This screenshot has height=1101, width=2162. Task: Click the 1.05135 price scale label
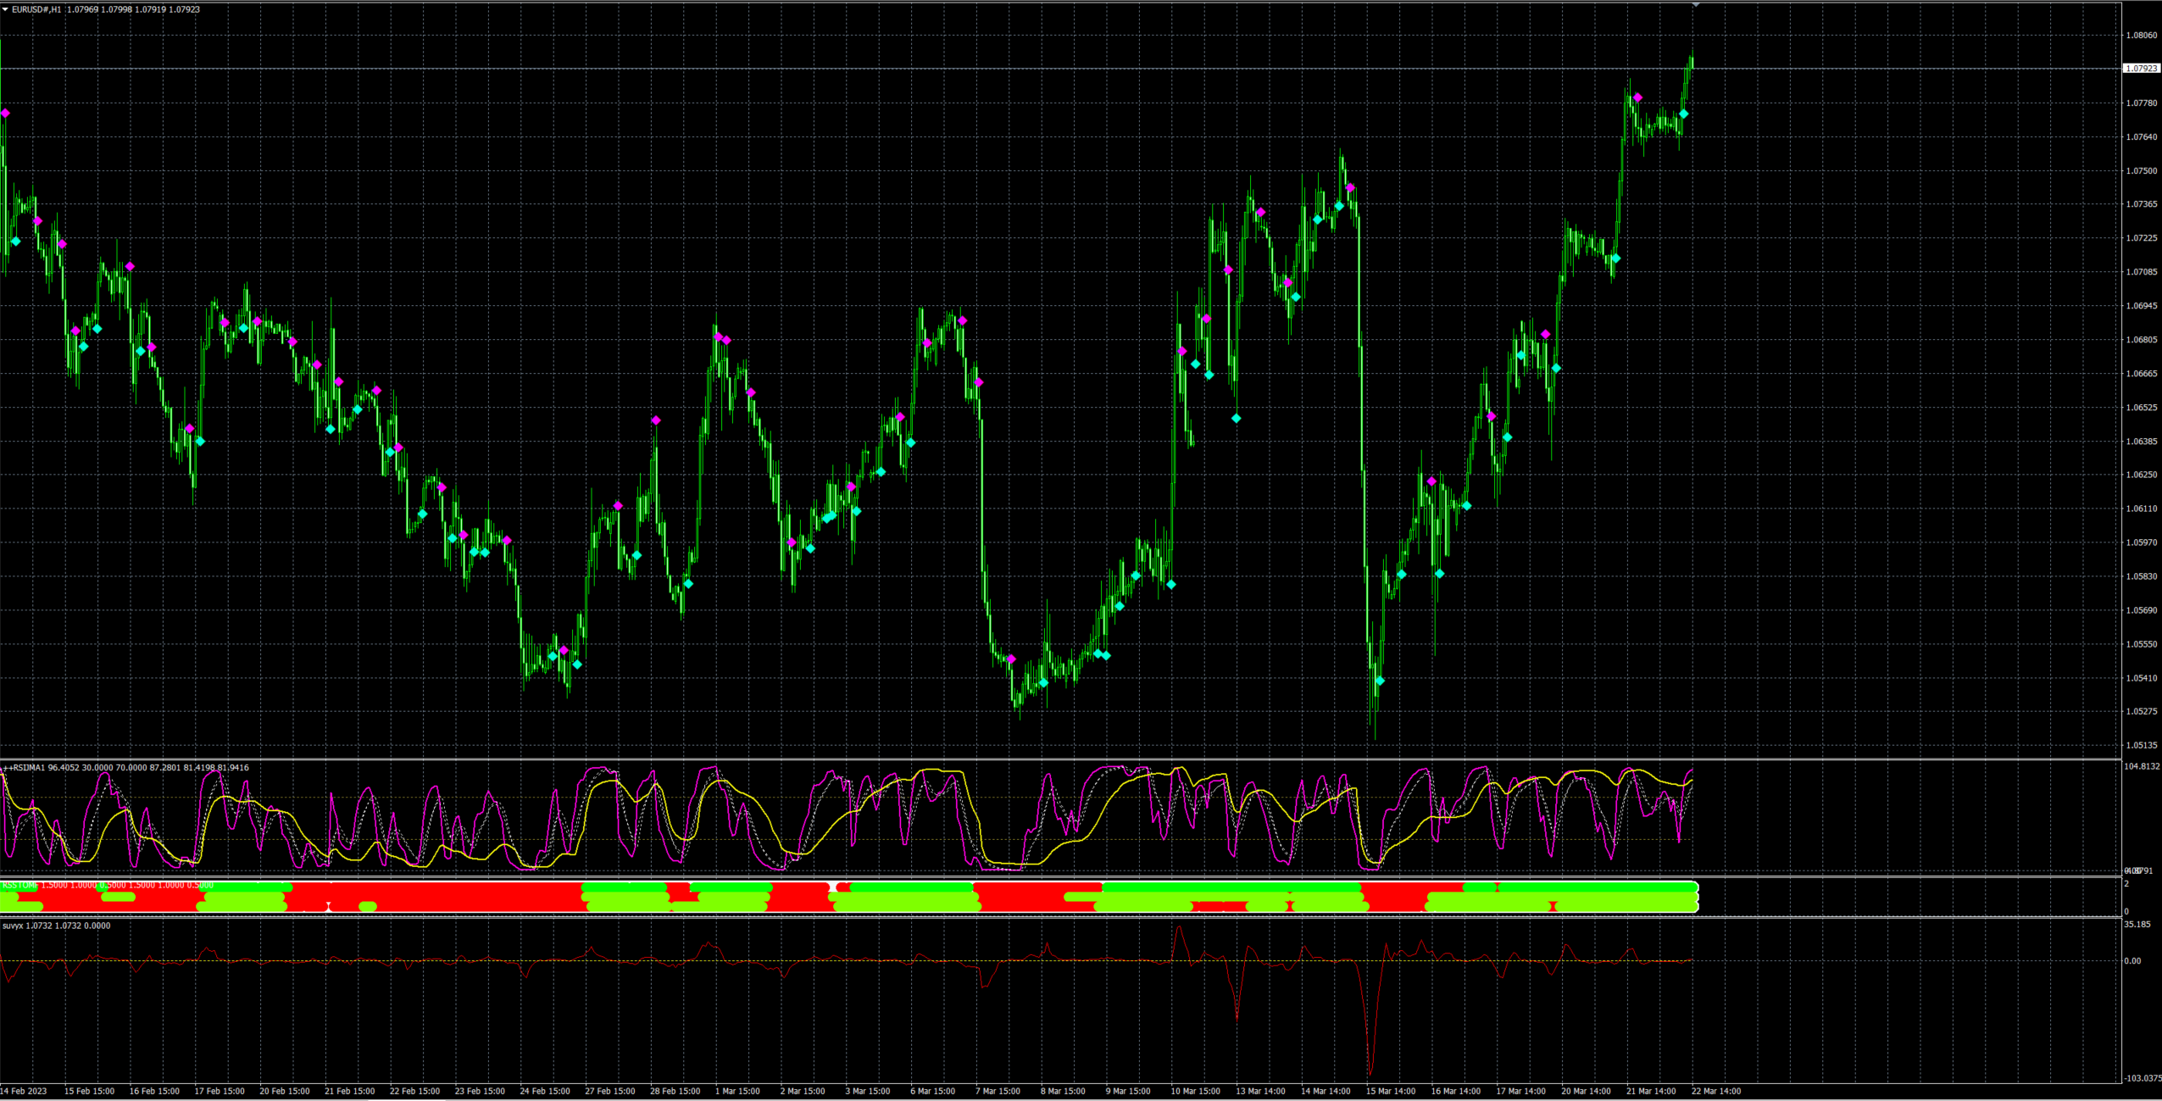pyautogui.click(x=2141, y=746)
